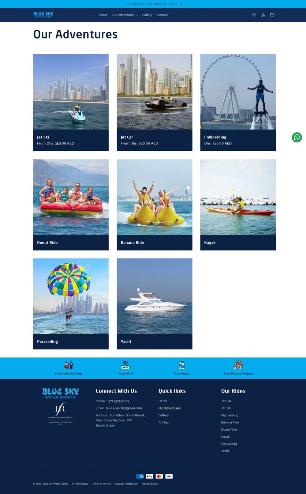Screen dimensions: 306x494
Task: Open the Banana Ride title link
Action: pos(132,243)
